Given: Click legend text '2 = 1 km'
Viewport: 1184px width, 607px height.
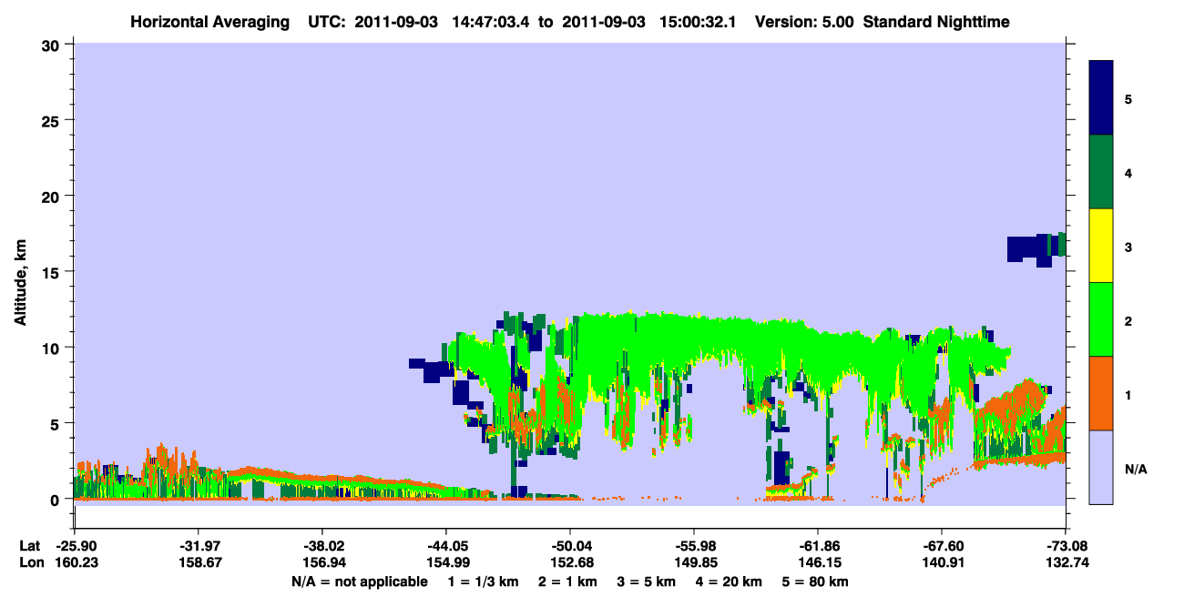Looking at the screenshot, I should click(x=568, y=582).
